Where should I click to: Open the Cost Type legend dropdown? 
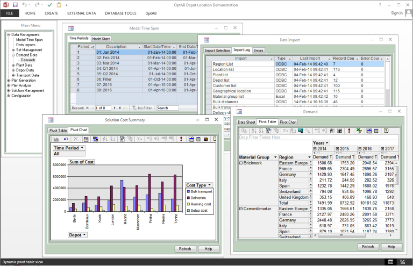[209, 185]
